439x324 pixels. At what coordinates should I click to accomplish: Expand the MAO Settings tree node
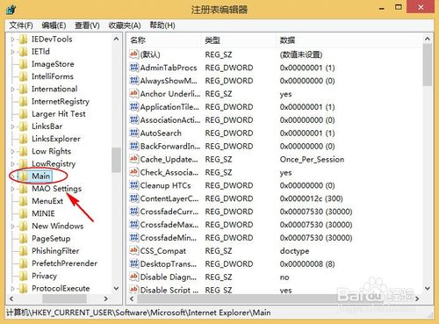coord(12,189)
